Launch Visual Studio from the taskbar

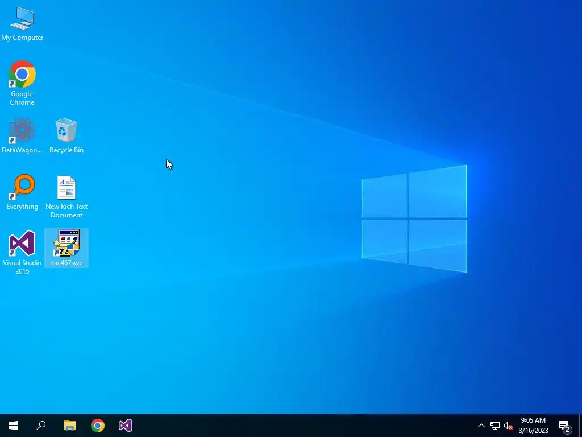(126, 426)
